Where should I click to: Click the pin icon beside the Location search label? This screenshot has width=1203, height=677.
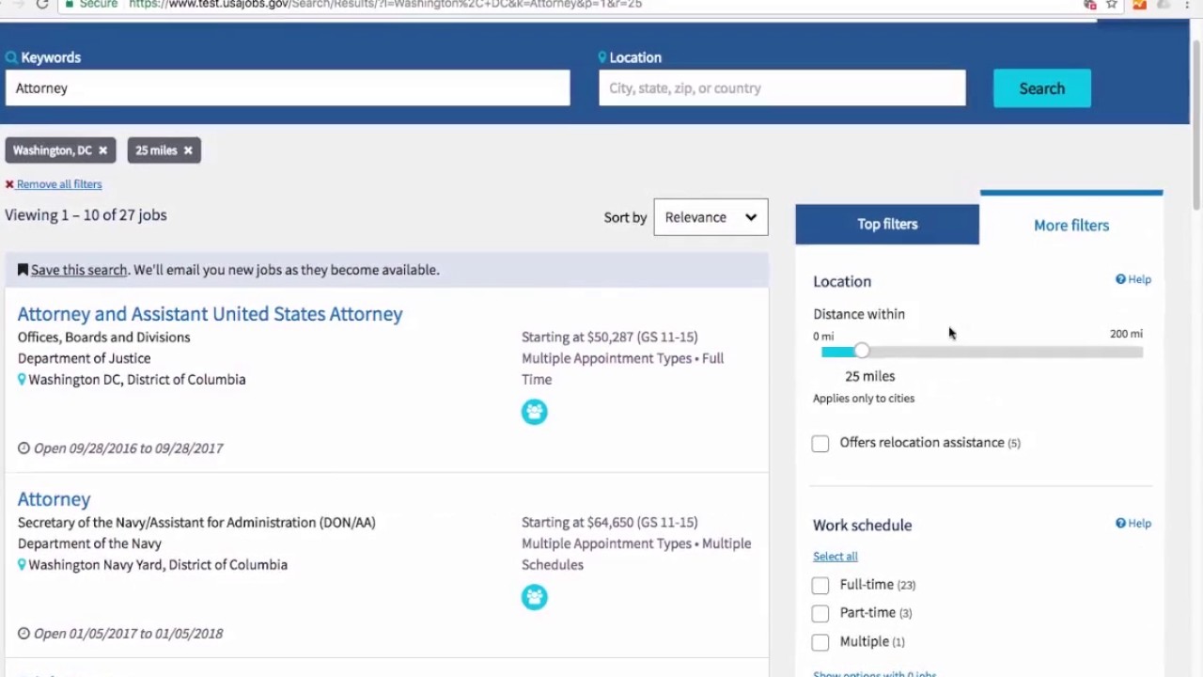click(602, 57)
